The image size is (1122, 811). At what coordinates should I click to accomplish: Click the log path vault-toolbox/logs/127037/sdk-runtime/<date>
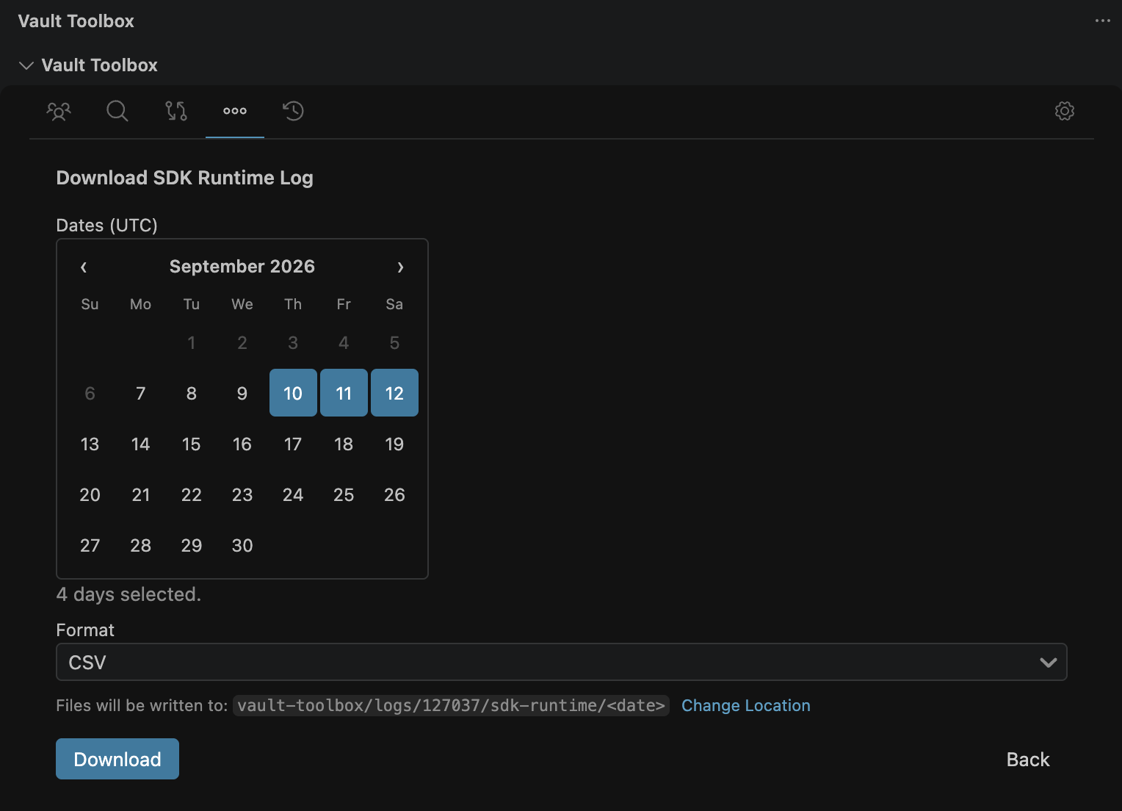(x=451, y=705)
